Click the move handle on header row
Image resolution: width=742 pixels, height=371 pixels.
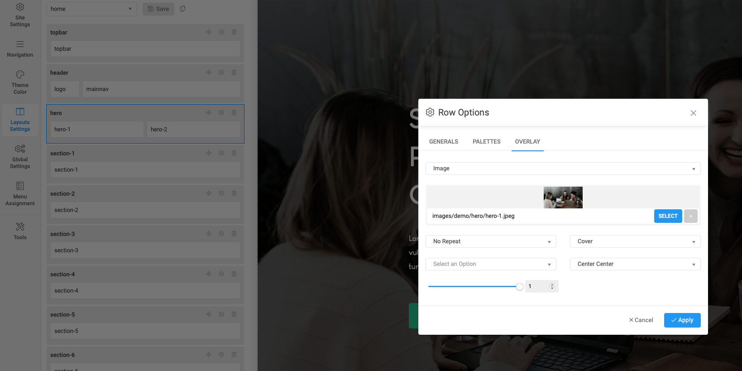pos(209,72)
